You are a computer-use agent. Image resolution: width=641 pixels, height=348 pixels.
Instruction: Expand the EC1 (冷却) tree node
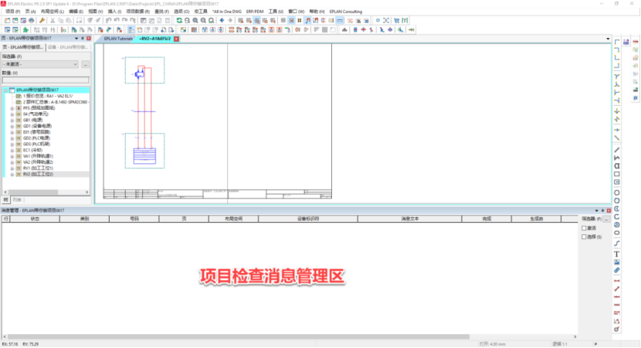coord(12,150)
